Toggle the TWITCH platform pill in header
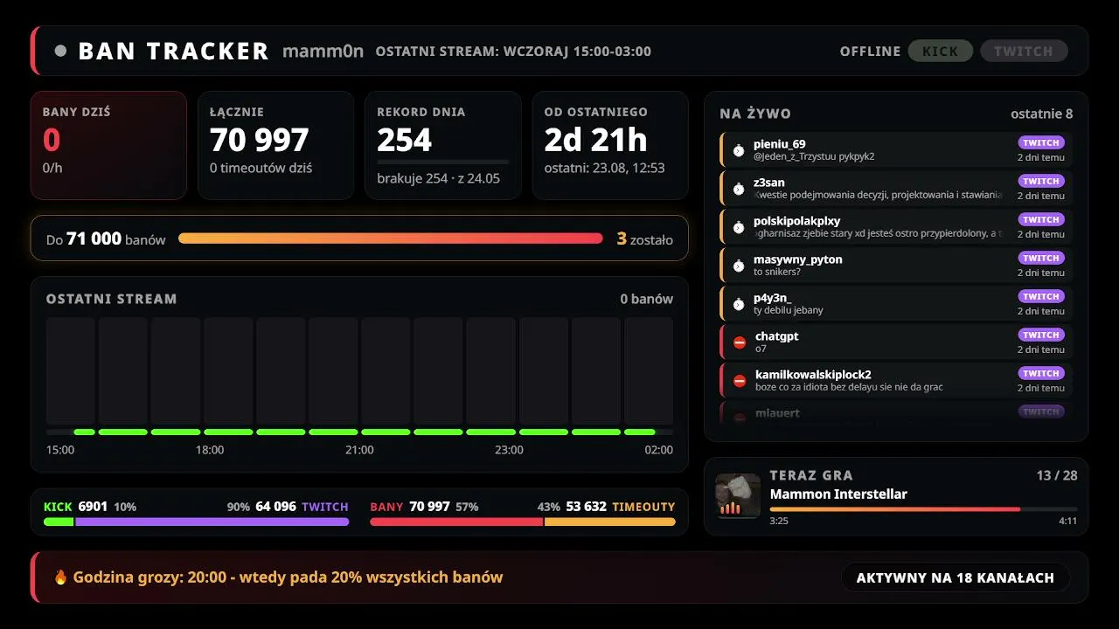The height and width of the screenshot is (629, 1119). [x=1024, y=51]
